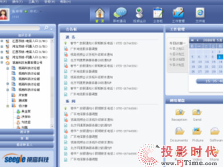Select the highlighted day 9 in calendar
Image resolution: width=223 pixels, height=167 pixels.
tap(219, 57)
